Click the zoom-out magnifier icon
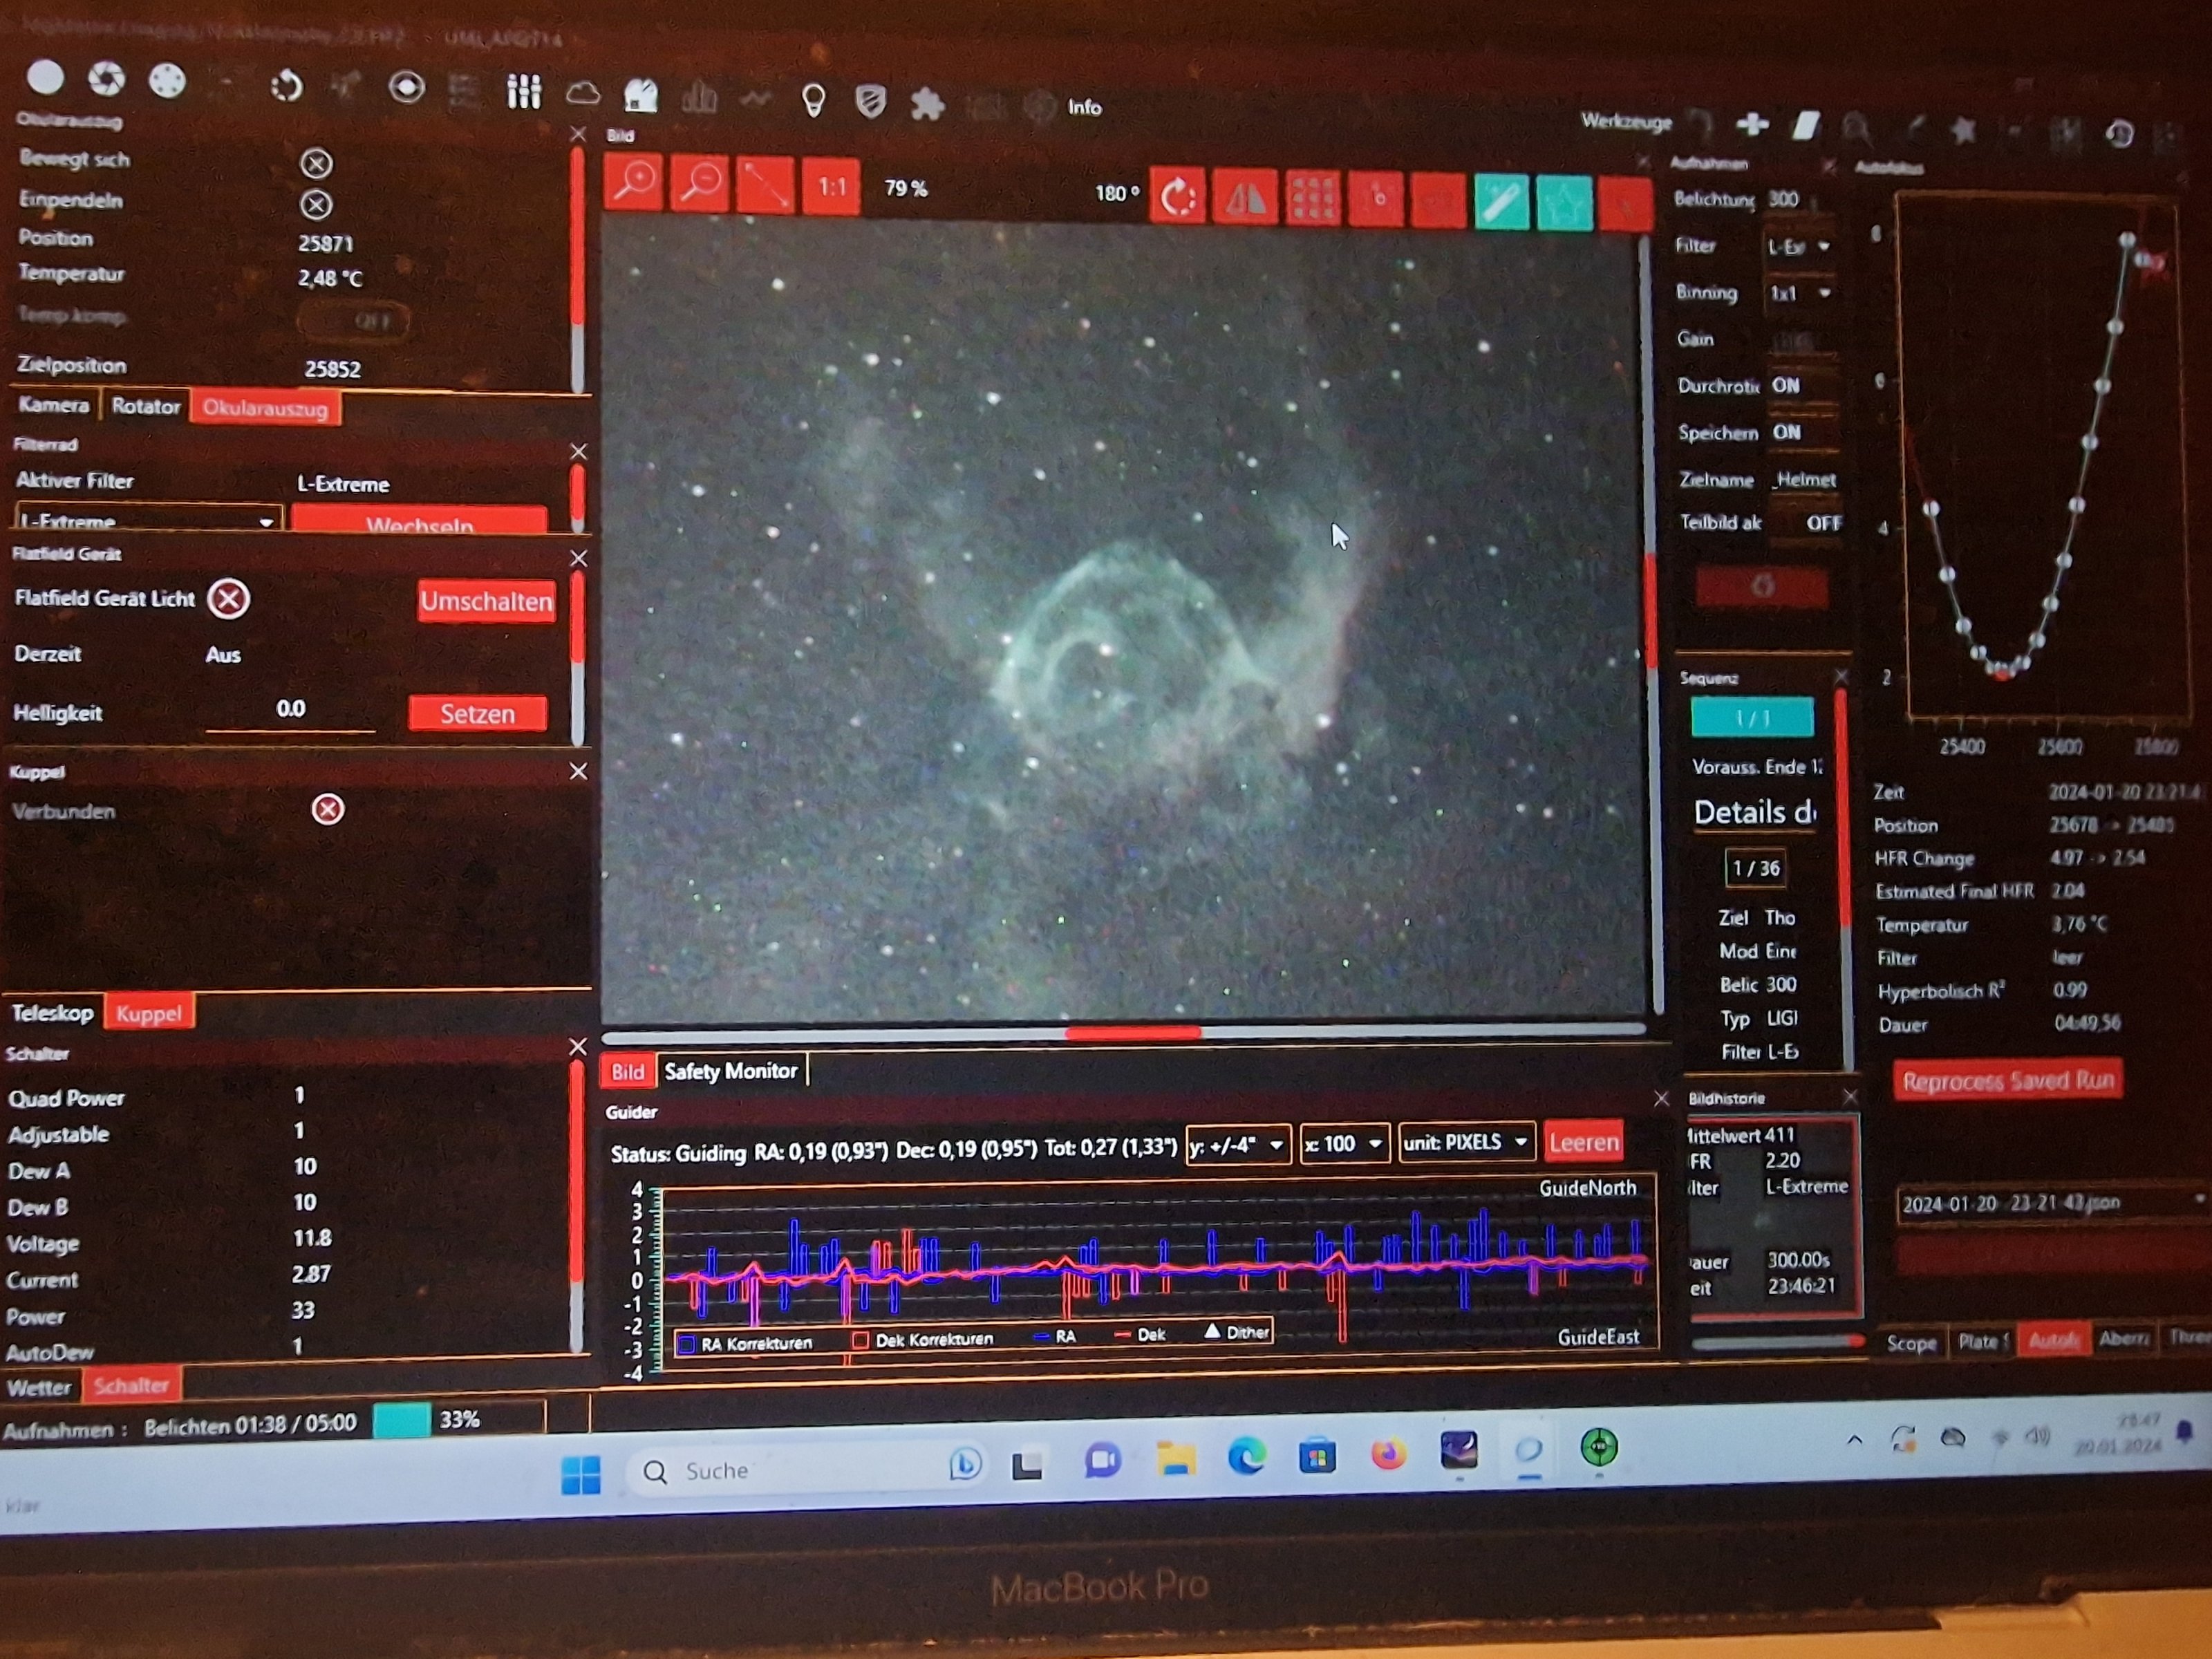Screen dimensions: 2212x1659 tap(700, 184)
